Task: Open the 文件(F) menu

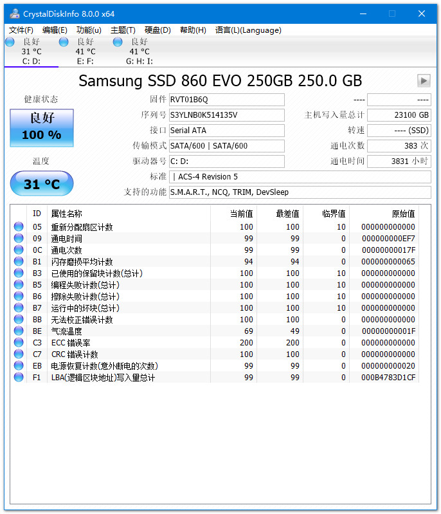Action: click(21, 30)
